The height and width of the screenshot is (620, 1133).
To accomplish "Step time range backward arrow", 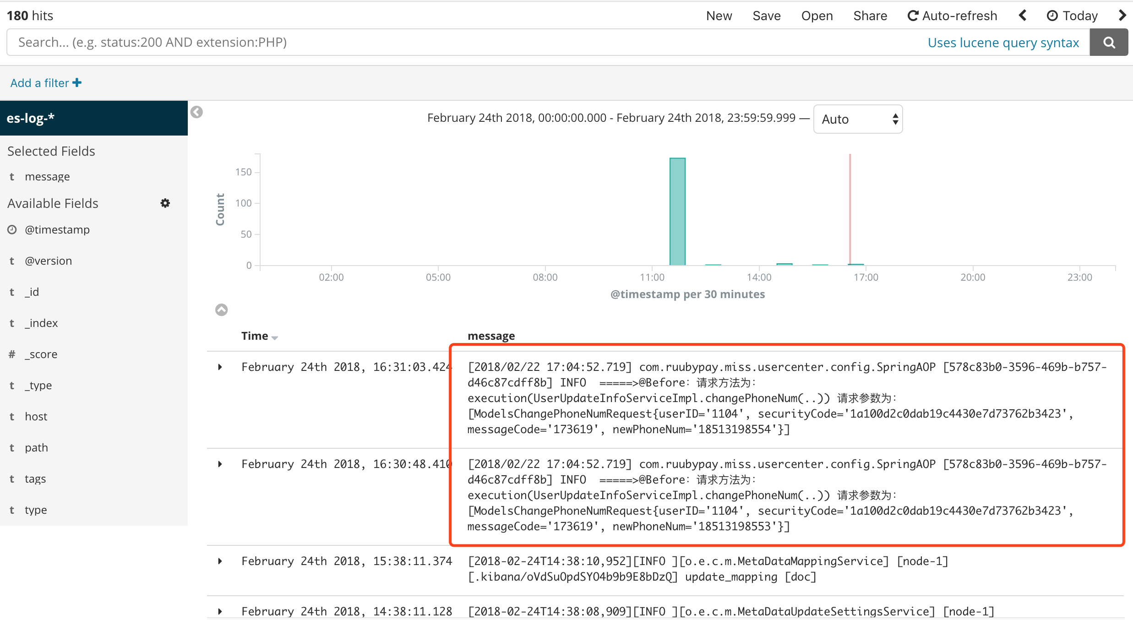I will tap(1023, 16).
